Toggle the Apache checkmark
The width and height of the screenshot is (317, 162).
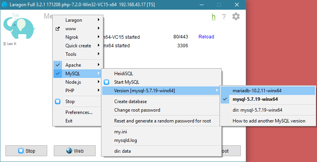click(58, 65)
